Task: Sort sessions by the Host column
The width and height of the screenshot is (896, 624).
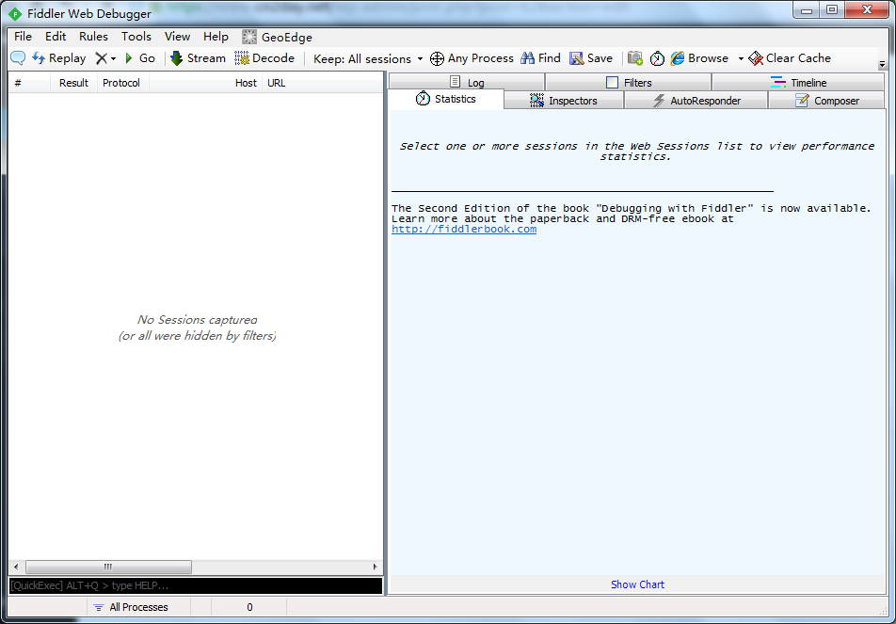Action: (x=206, y=83)
